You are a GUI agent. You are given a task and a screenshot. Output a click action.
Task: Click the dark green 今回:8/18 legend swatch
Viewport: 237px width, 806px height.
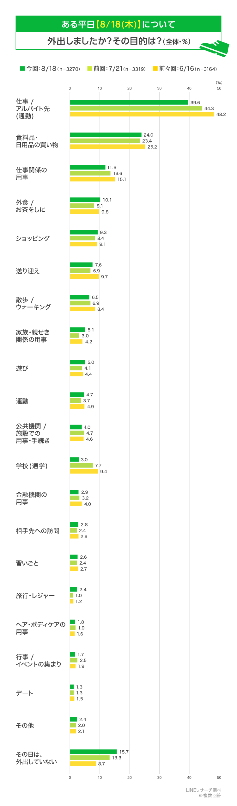(22, 68)
